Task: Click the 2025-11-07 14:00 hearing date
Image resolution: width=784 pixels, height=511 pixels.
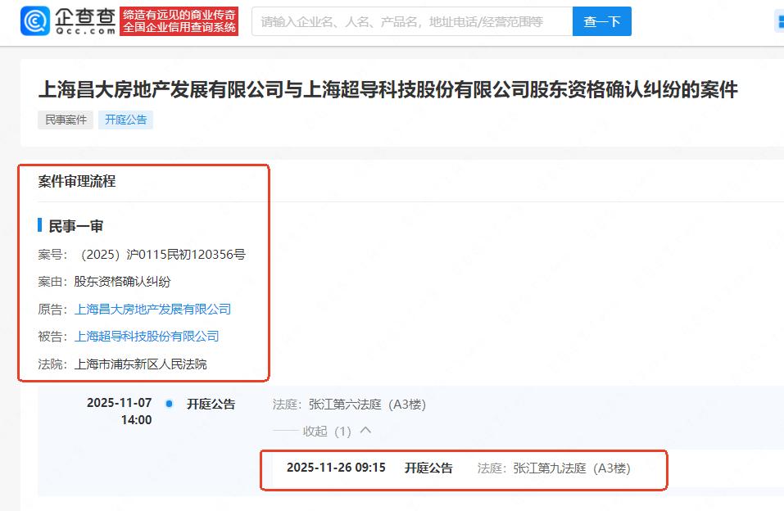Action: (120, 411)
